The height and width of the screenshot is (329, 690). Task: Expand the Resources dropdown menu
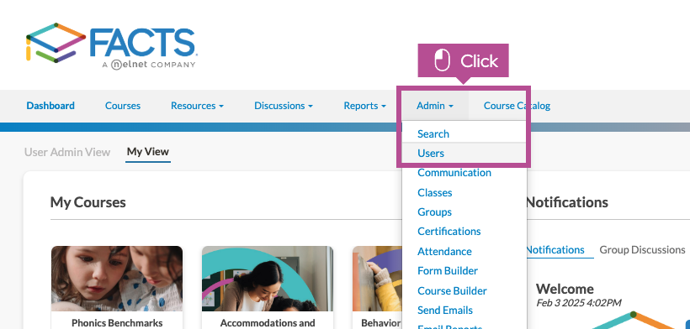[x=197, y=106]
